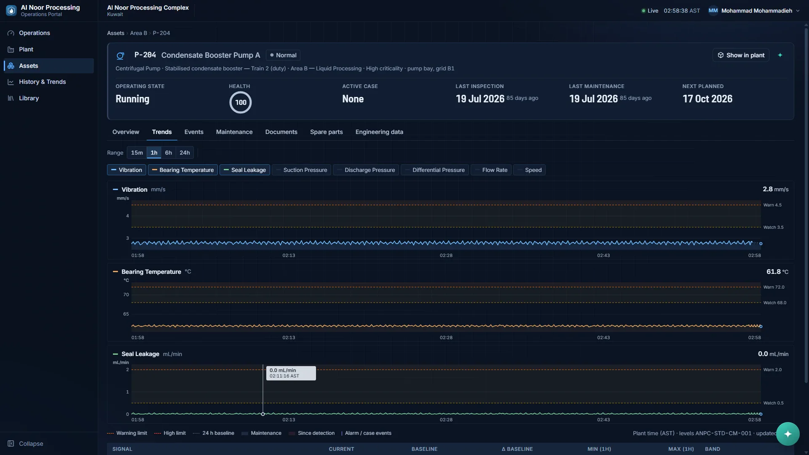Enable the Speed signal
Screen dimensions: 809x455
click(529, 170)
